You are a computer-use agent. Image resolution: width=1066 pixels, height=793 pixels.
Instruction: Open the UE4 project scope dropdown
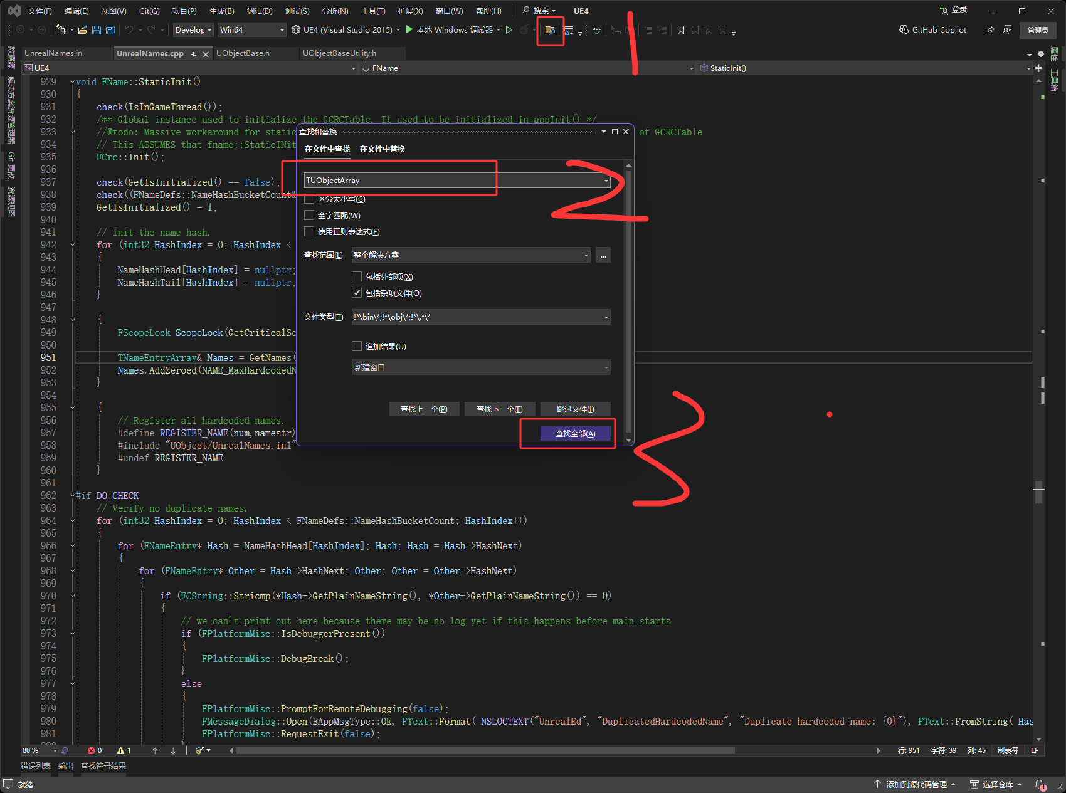[189, 68]
